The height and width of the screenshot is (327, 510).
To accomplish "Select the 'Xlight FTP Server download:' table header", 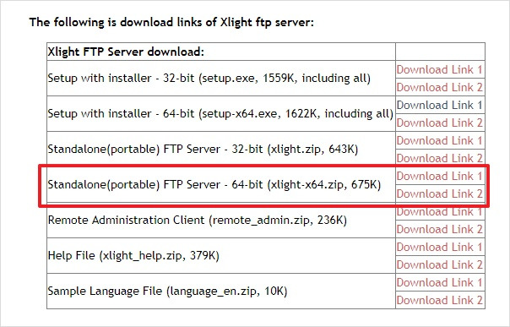I will pos(126,52).
